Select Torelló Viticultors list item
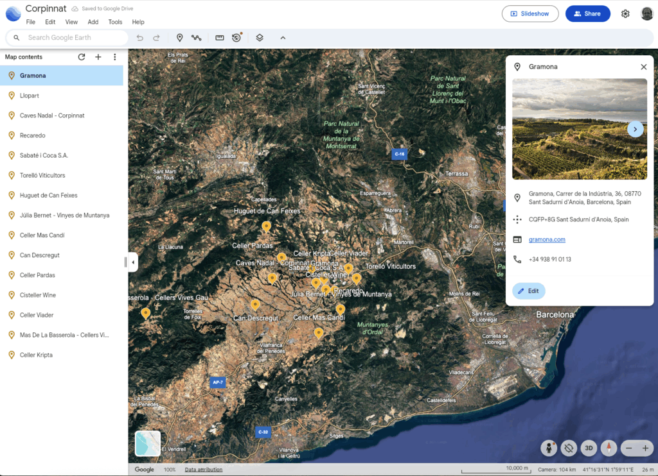 (x=62, y=176)
